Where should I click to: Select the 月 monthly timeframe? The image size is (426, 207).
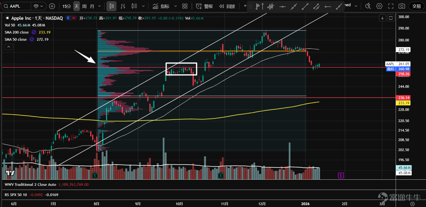tap(92, 6)
